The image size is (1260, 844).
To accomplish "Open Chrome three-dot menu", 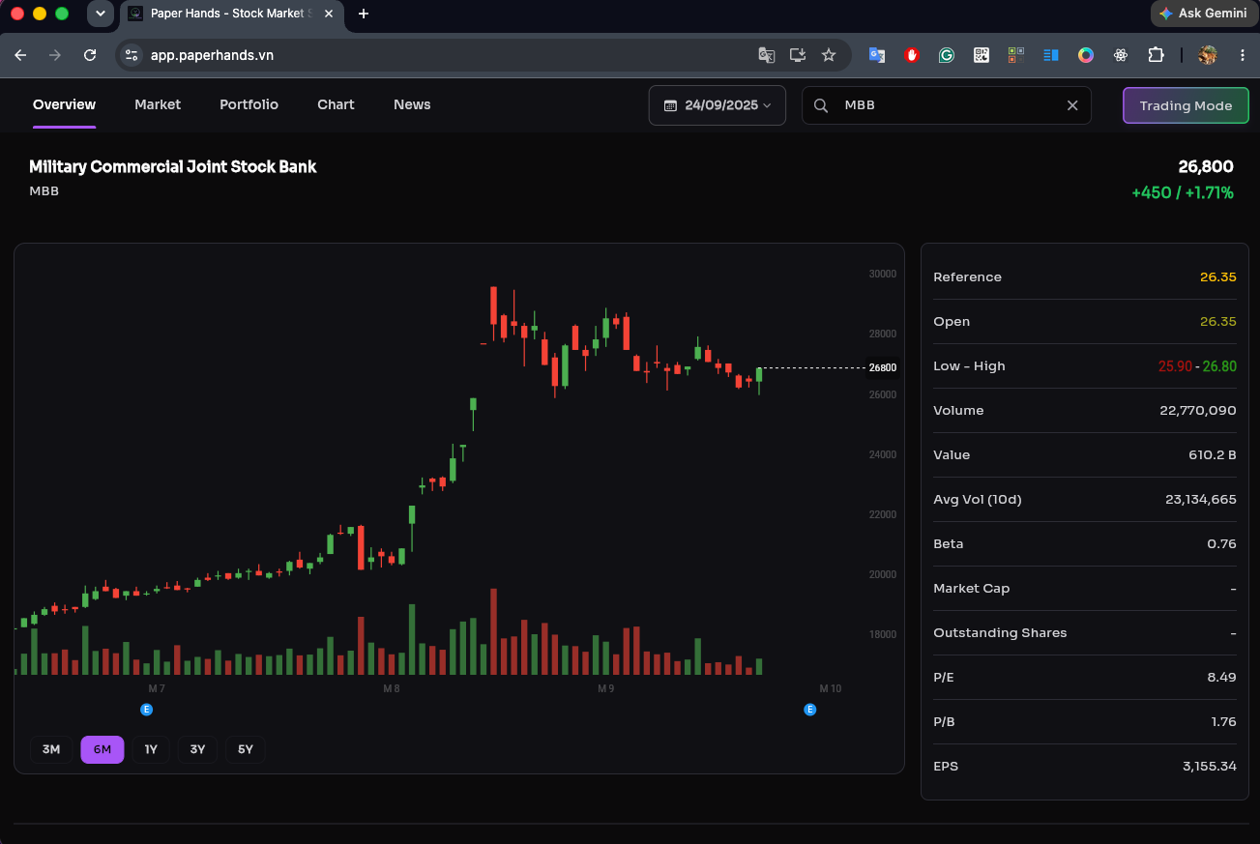I will pos(1243,55).
